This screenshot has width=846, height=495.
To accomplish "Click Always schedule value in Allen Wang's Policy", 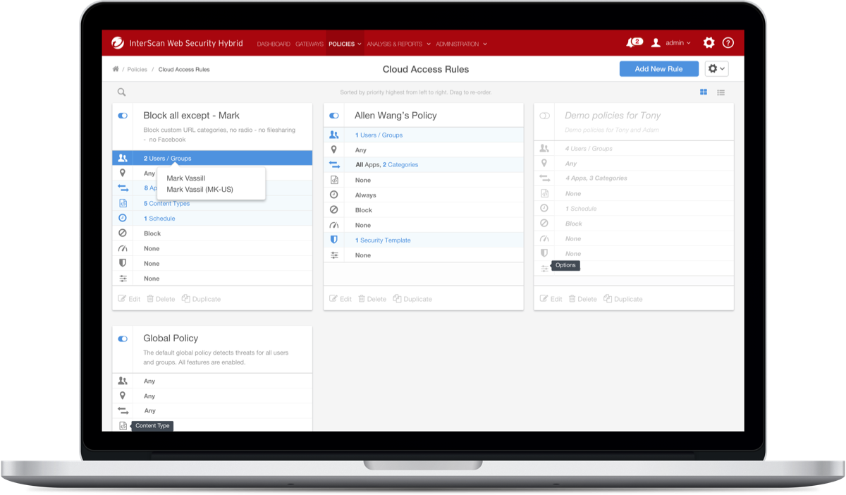I will click(366, 195).
